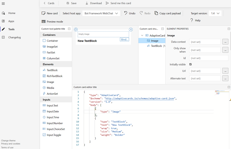The width and height of the screenshot is (231, 149).
Task: Open Only show when binding button
Action: (x=225, y=50)
